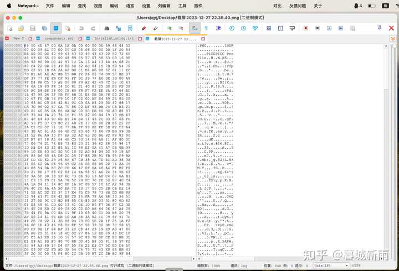
Task: Open the Unix(LF) line ending dropdown
Action: 331,265
